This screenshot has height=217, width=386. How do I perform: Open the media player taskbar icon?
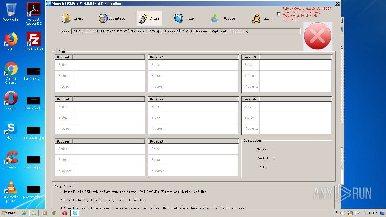tap(44, 213)
